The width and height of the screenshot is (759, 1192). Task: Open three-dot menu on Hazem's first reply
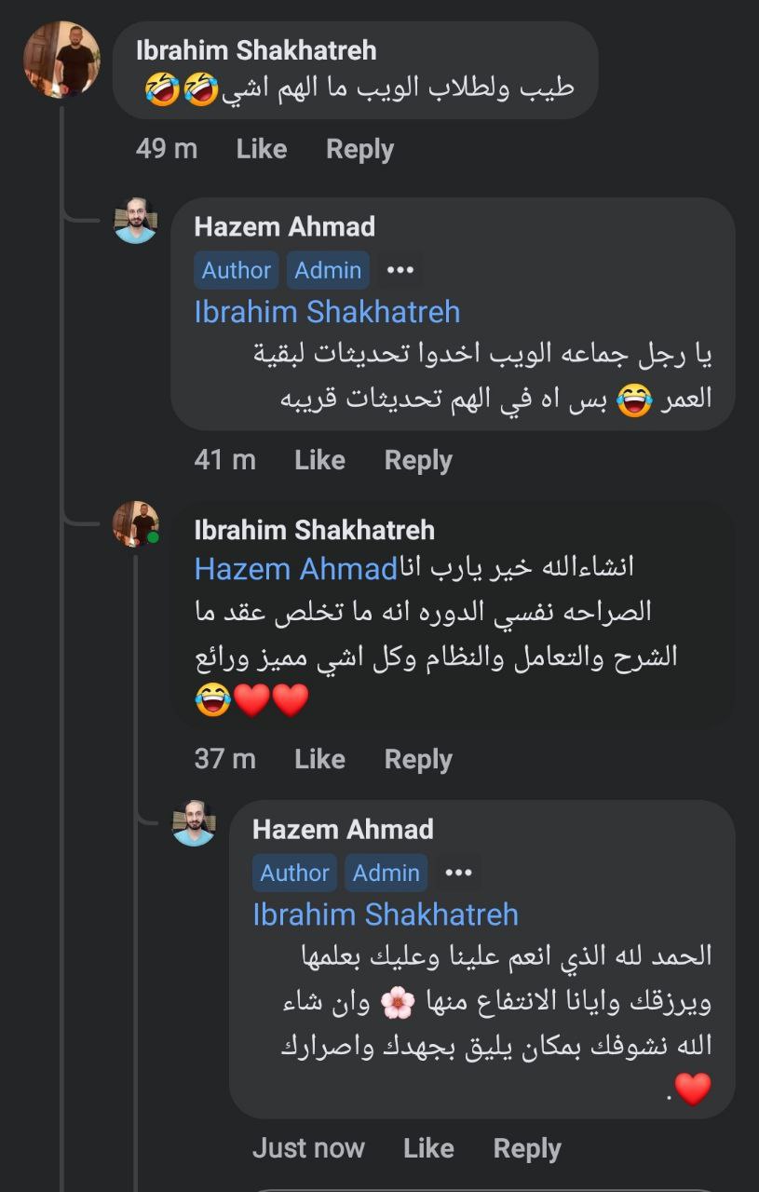[400, 270]
